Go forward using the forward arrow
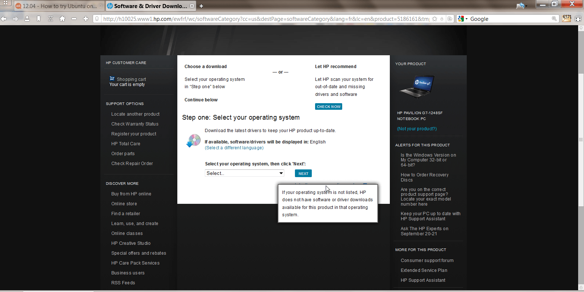 (x=15, y=19)
